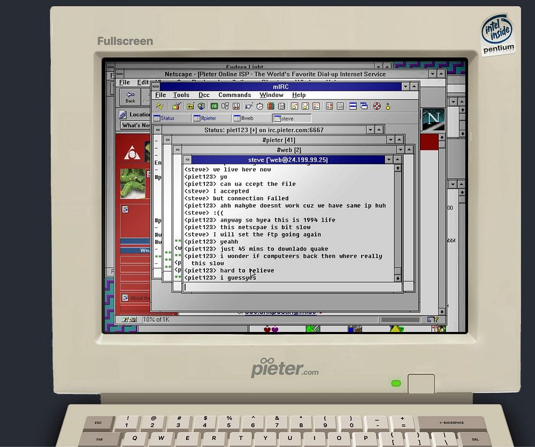Cascade windows using the overlapping windows icon

tap(364, 106)
